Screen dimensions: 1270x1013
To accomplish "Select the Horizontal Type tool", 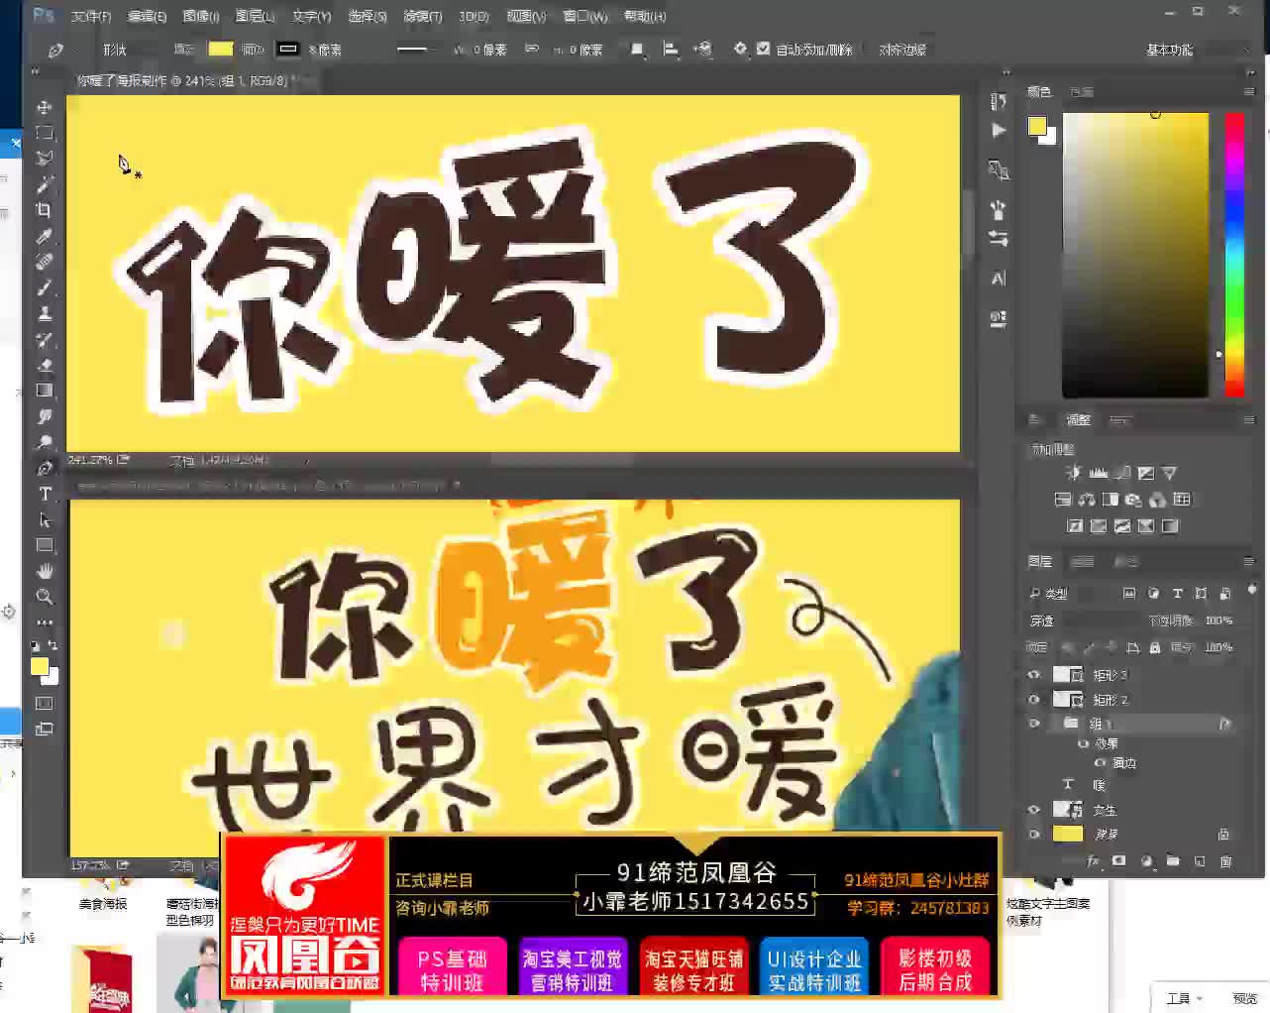I will pyautogui.click(x=45, y=493).
